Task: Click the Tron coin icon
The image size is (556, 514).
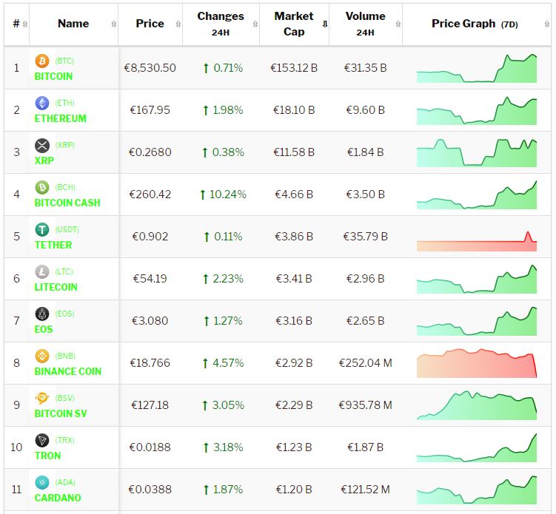Action: pos(42,440)
